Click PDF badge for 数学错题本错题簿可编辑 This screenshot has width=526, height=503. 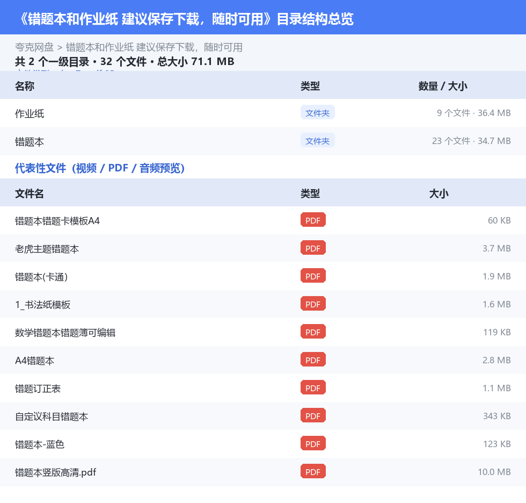[x=313, y=332]
